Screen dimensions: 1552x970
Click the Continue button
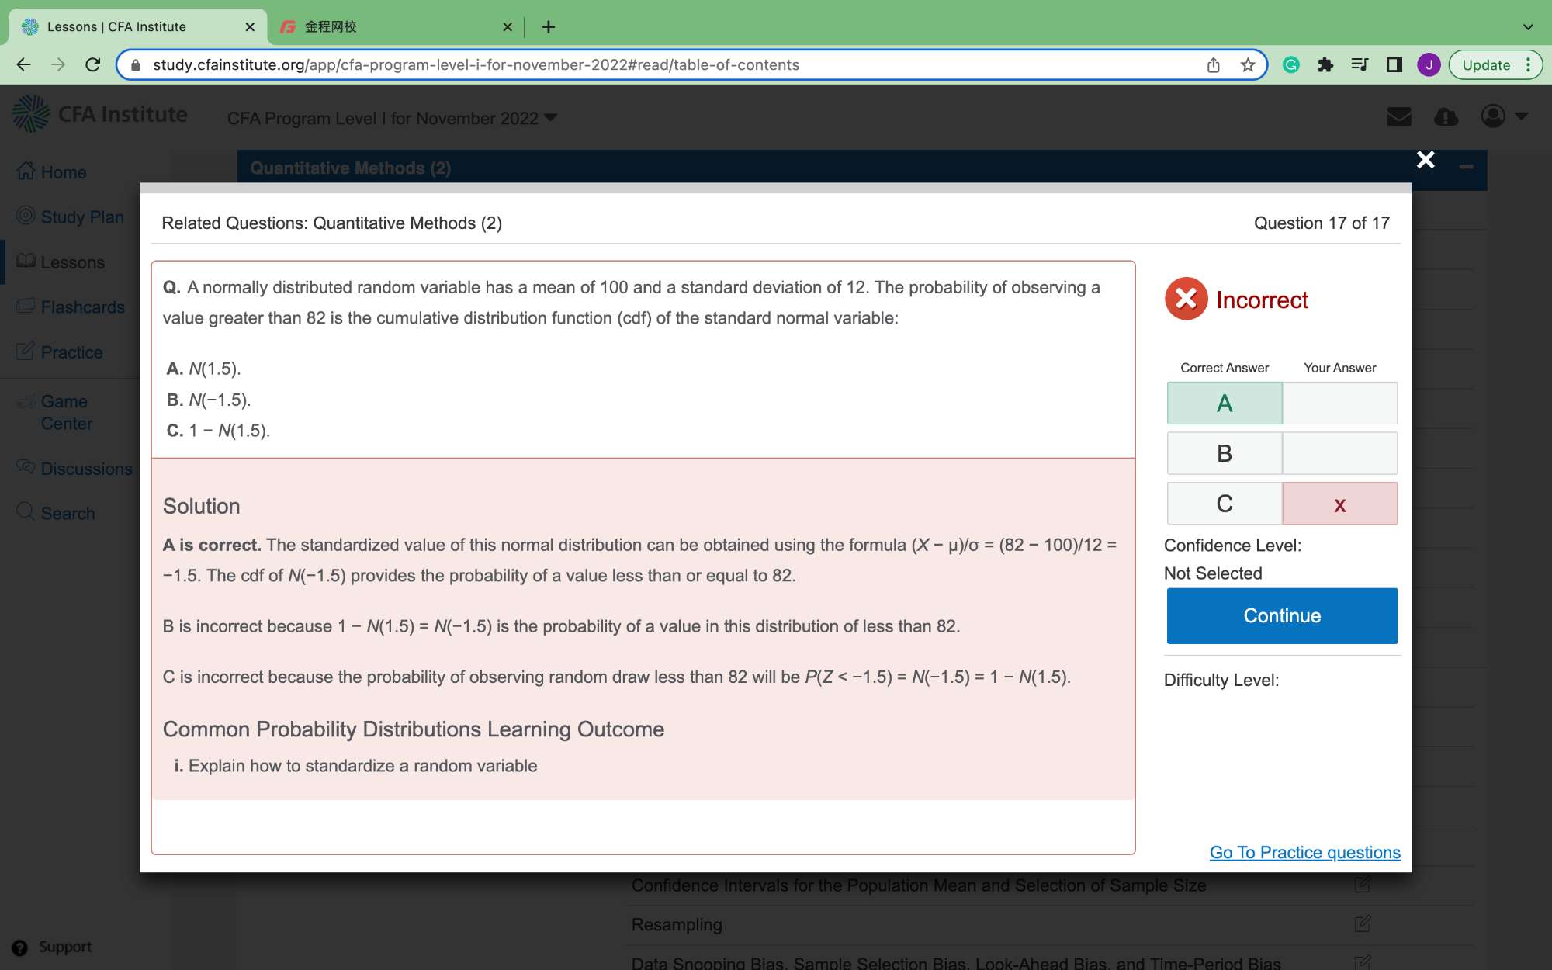[x=1281, y=615]
